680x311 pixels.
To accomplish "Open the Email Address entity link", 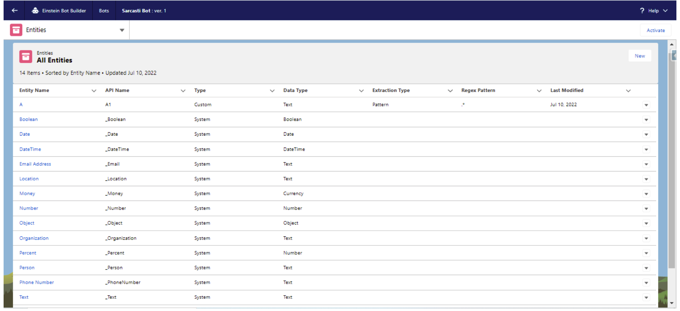I will point(35,164).
